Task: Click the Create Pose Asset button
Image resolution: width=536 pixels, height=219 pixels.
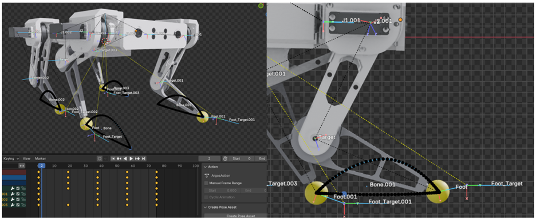Action: [241, 216]
